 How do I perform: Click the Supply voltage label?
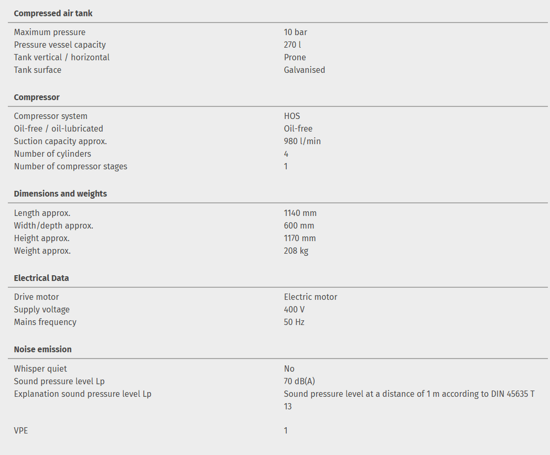(41, 310)
